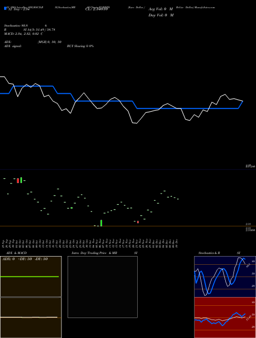Click the small red candlestick near the 2.31 low
Image resolution: width=256 pixels, height=338 pixels.
pos(138,222)
